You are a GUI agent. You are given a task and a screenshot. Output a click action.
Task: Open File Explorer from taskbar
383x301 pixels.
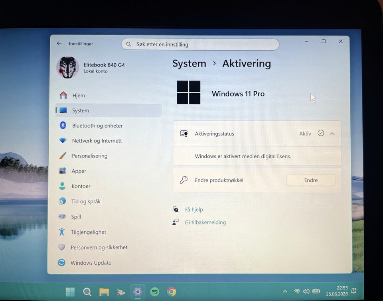tap(104, 292)
